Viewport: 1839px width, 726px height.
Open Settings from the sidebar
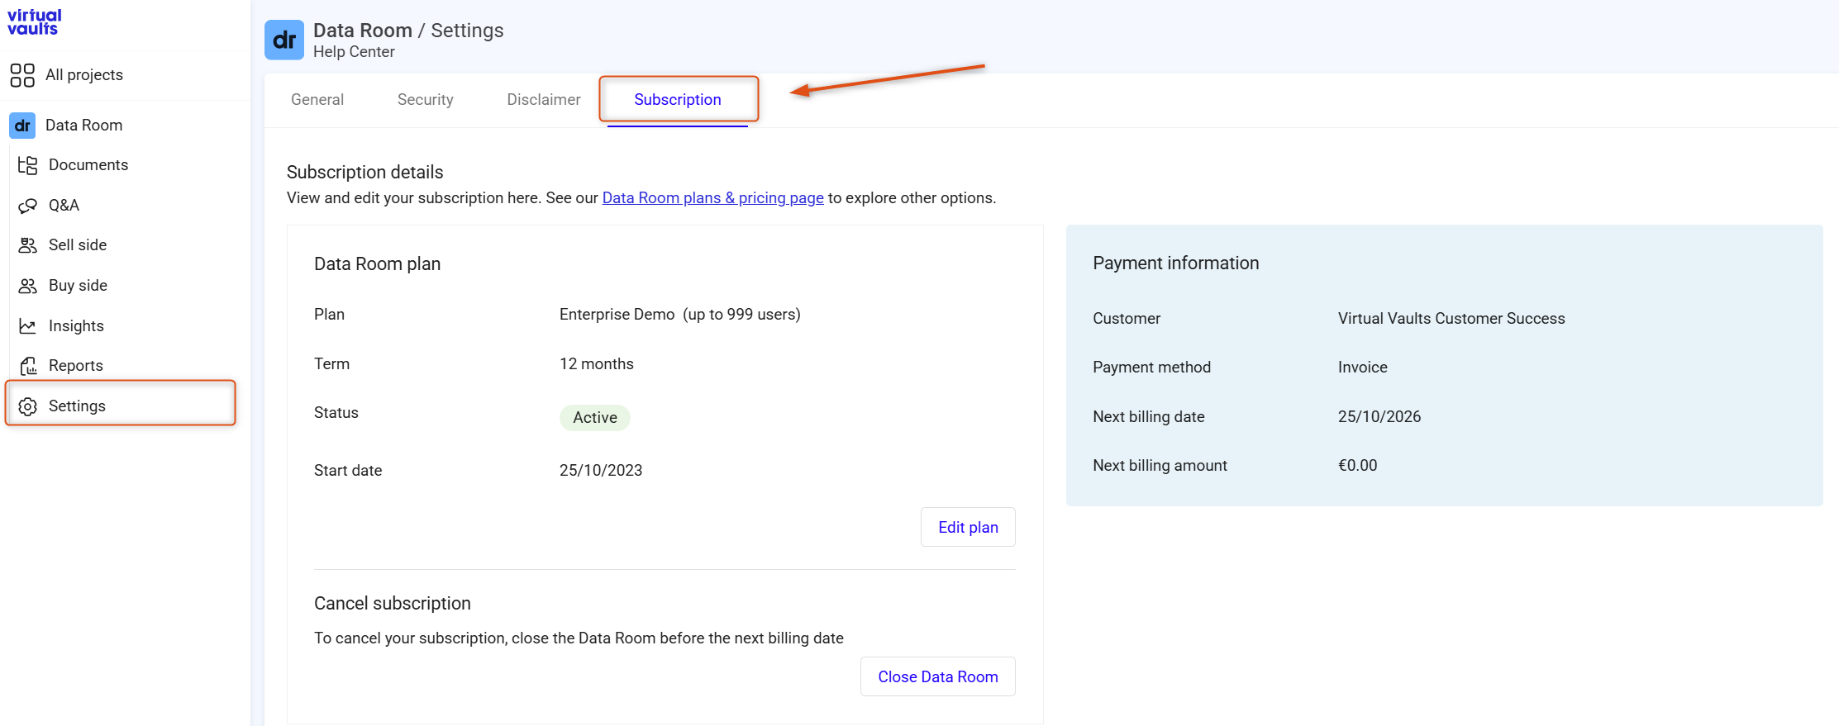(121, 403)
